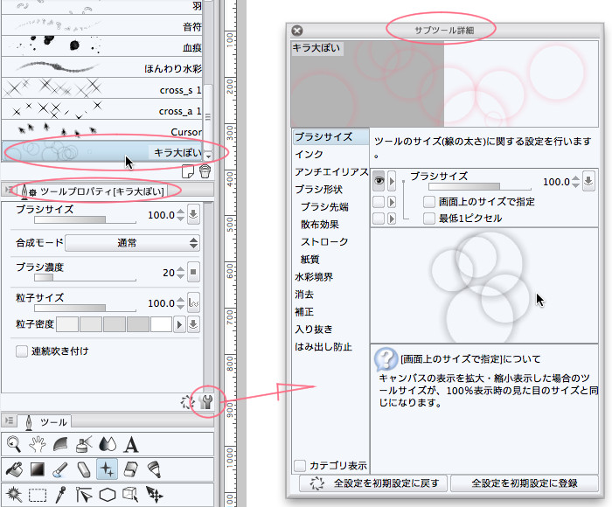Screen dimensions: 612x507
Task: Click reset-to-default icon beside the wrench
Action: click(187, 402)
